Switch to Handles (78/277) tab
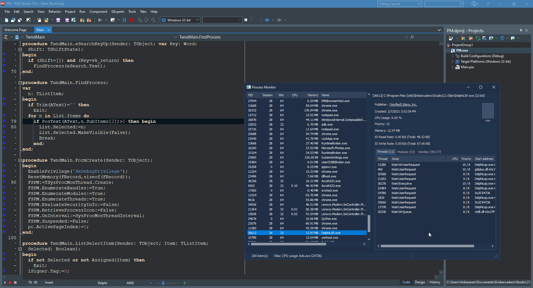This screenshot has width=533, height=288. coord(429,152)
